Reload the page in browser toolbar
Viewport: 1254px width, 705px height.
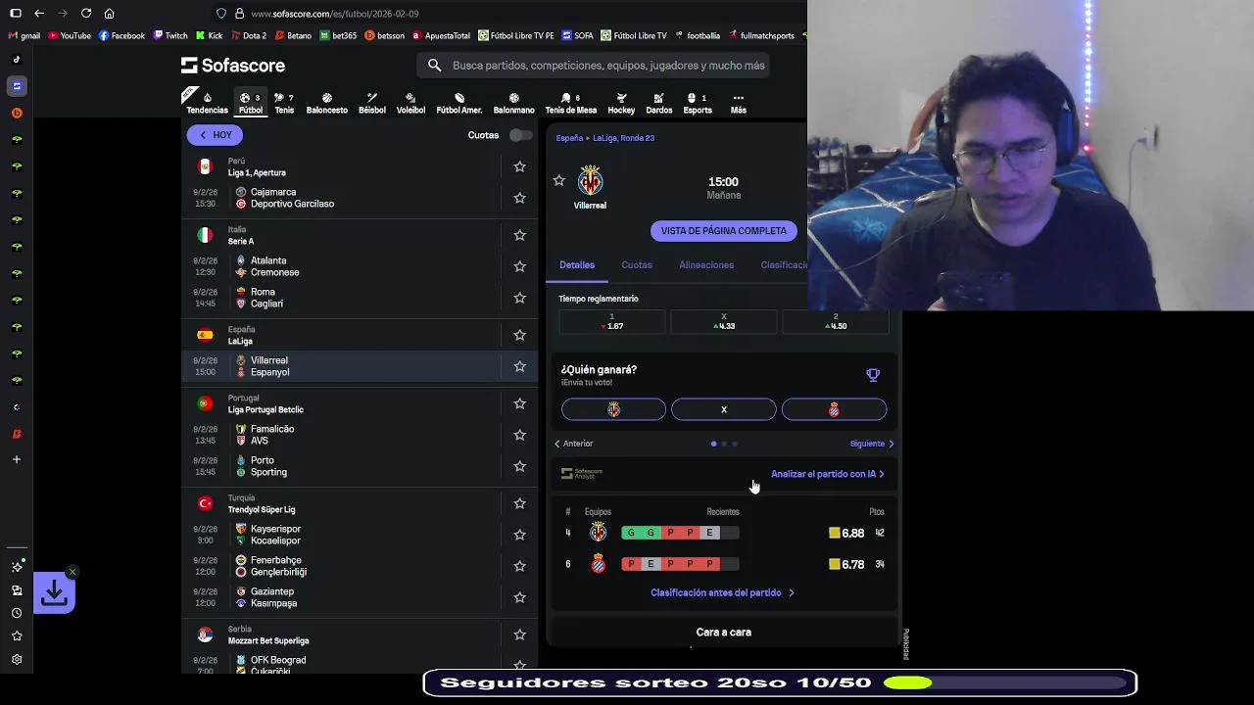pos(86,14)
